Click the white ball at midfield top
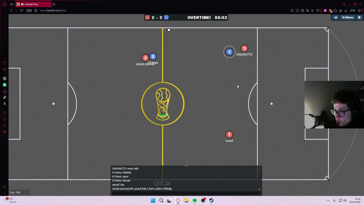The width and height of the screenshot is (364, 205). coord(169,30)
